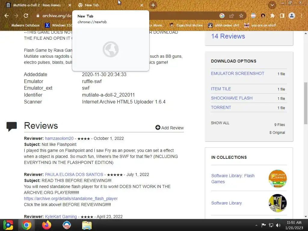Open the uhhh anime shit bookmark
The width and height of the screenshot is (308, 231).
tap(223, 25)
